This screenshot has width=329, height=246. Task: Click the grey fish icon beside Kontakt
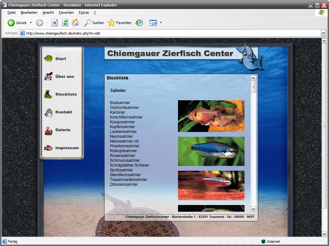point(49,112)
